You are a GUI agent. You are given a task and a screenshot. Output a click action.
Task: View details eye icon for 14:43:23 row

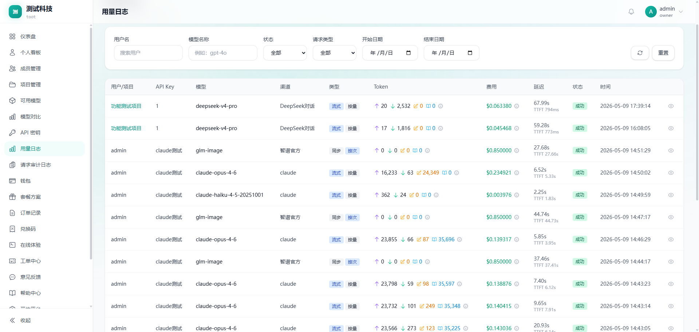tap(671, 284)
